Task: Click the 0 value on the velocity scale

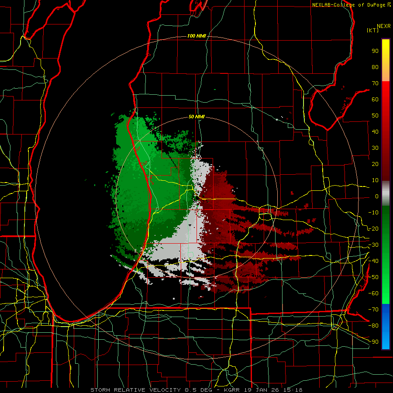Action: (377, 196)
